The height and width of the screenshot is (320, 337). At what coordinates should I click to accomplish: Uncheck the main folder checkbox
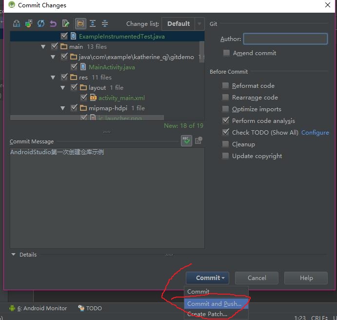tap(54, 46)
